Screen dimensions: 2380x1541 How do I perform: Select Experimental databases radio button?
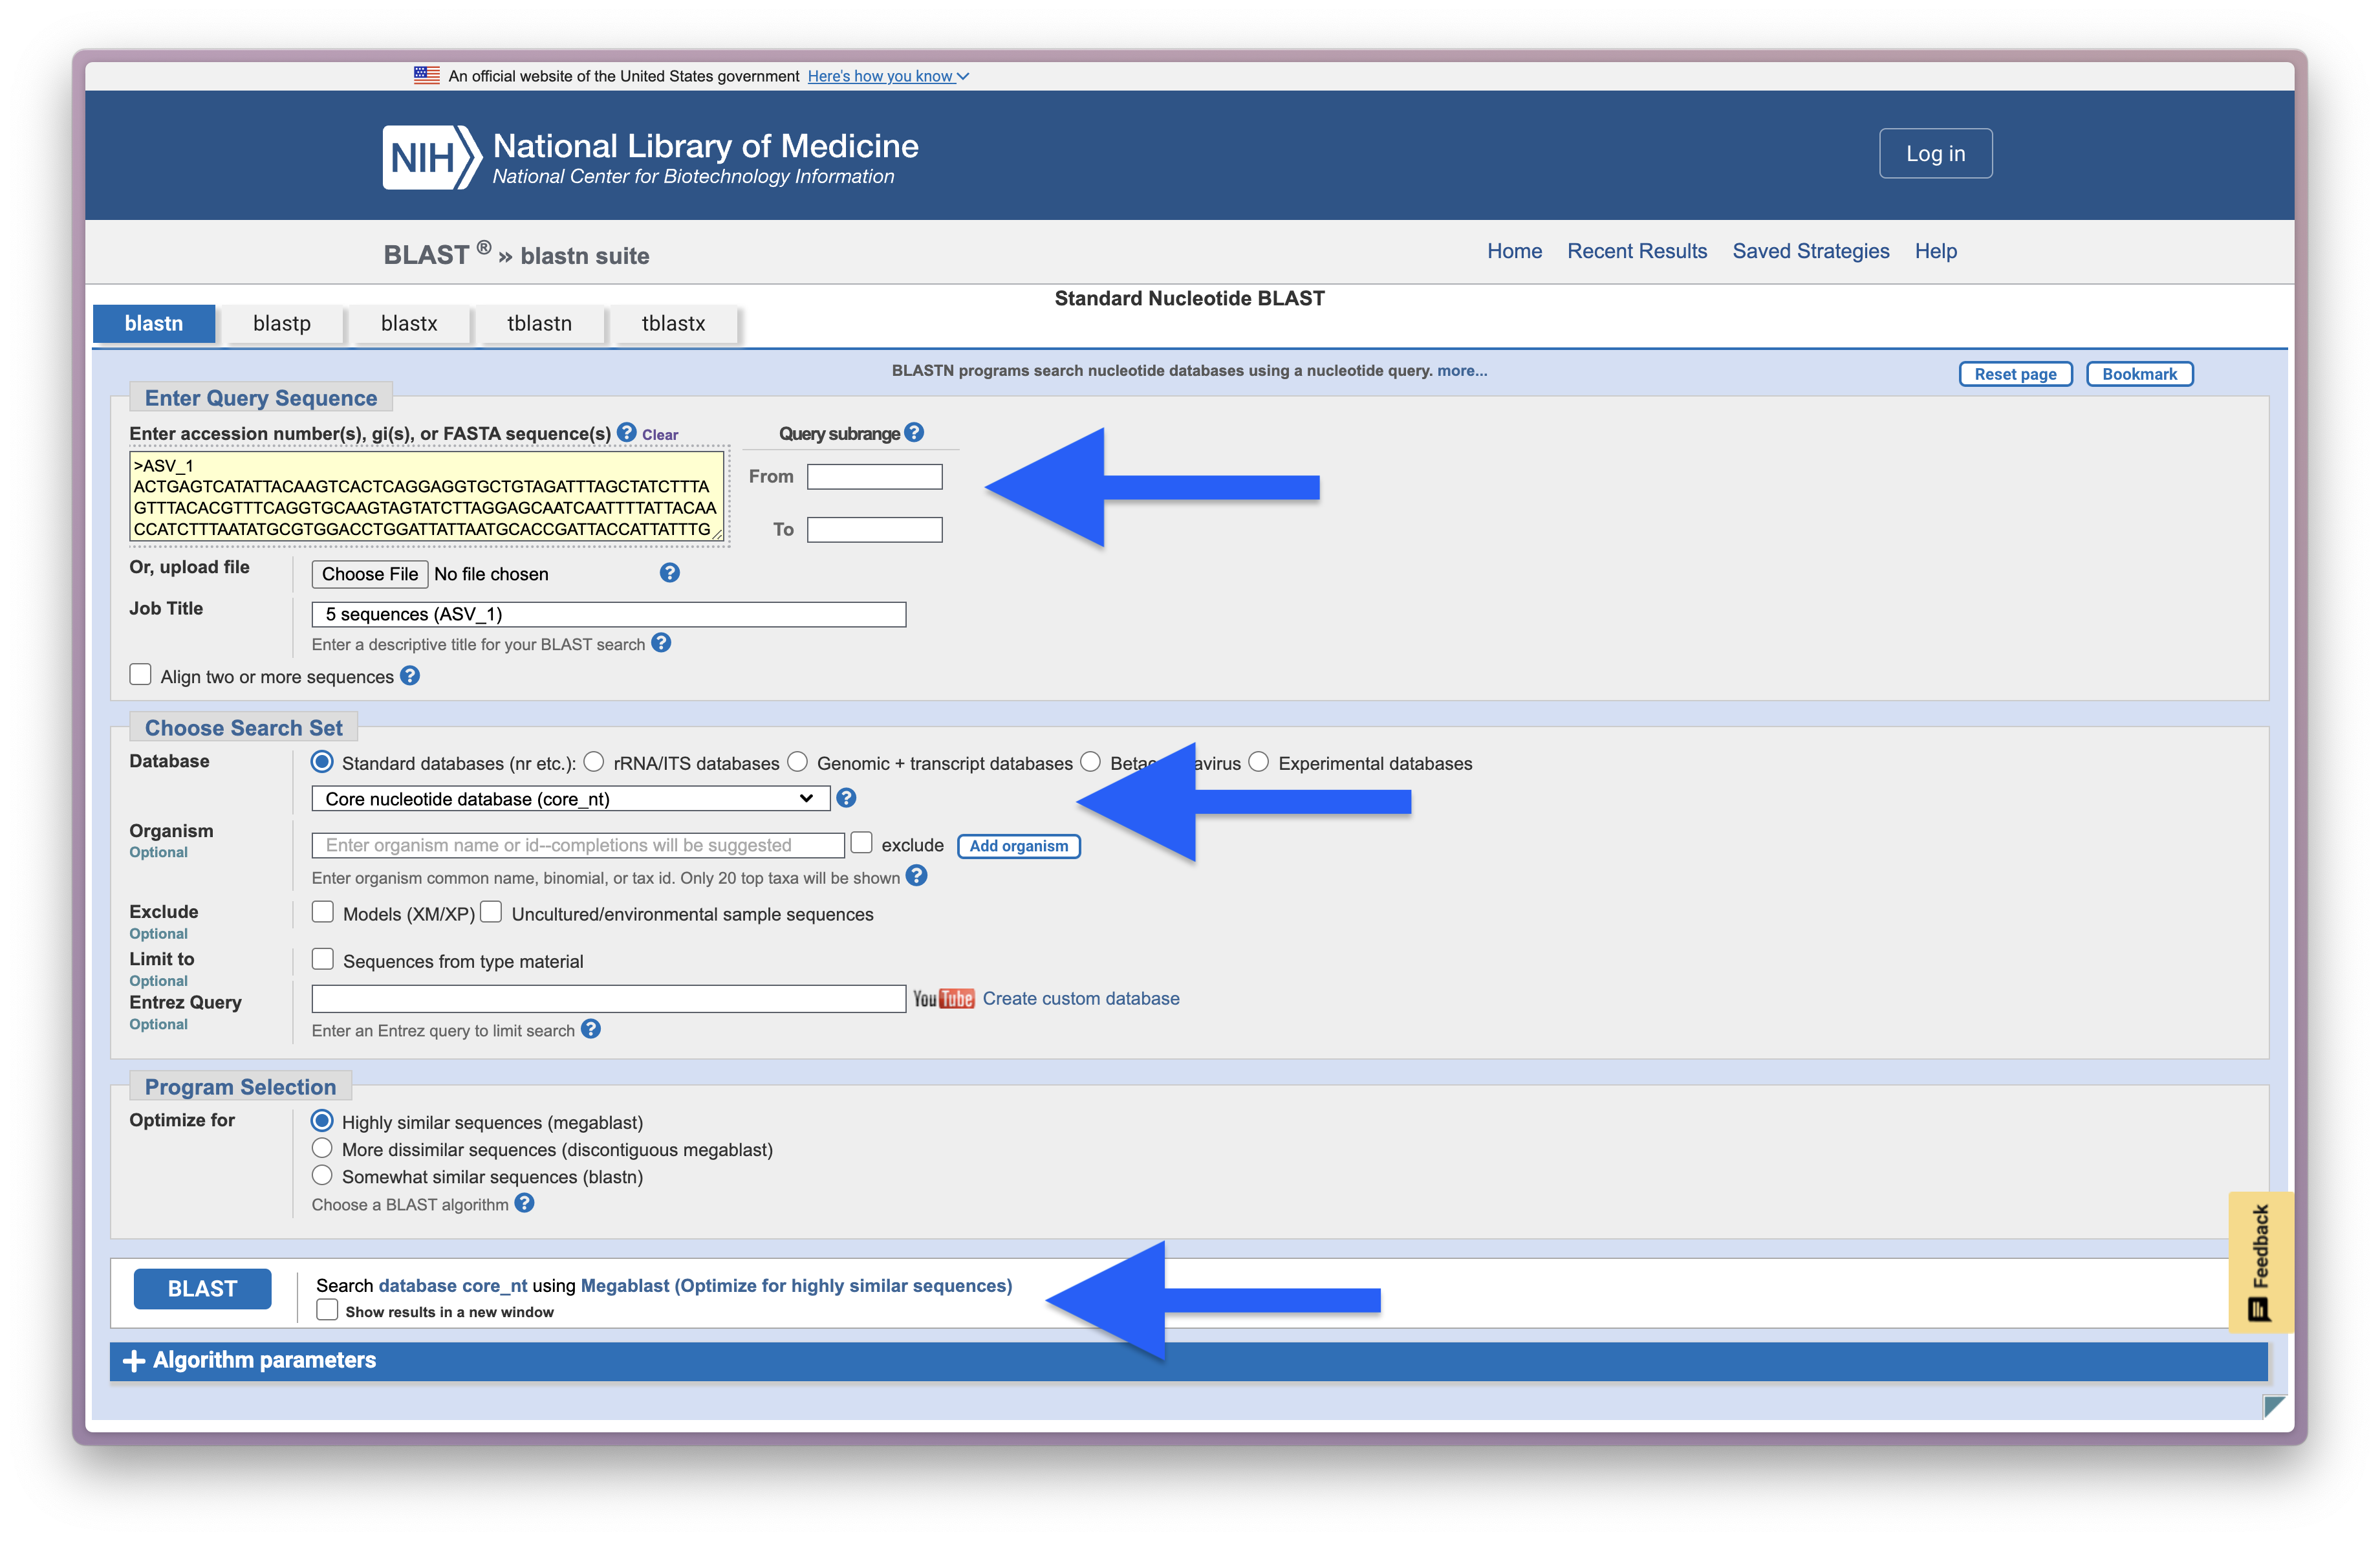1259,762
